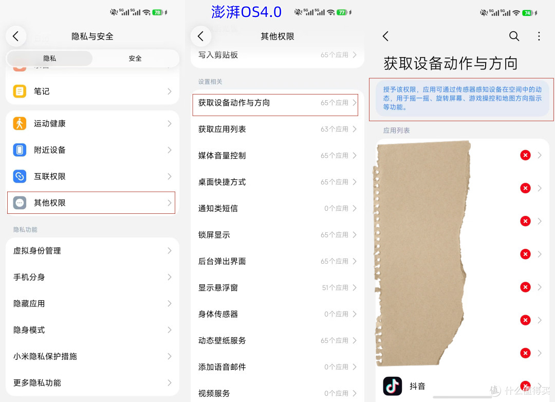The height and width of the screenshot is (402, 555).
Task: Open 身体传感器 permission
Action: coord(277,314)
